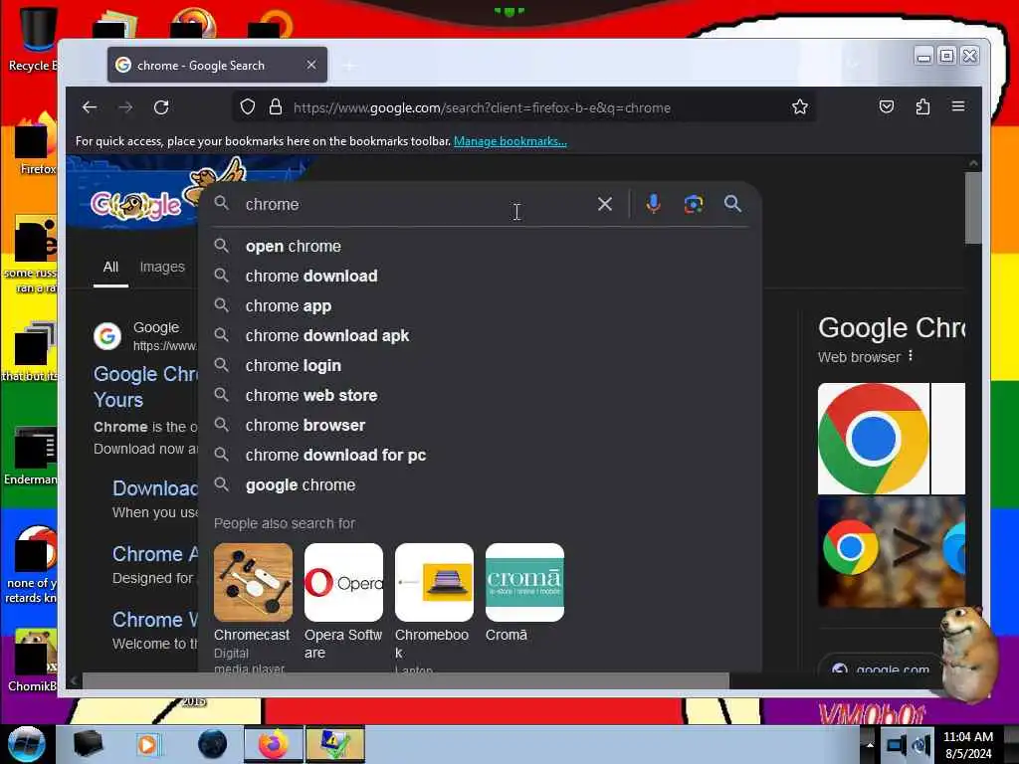
Task: Click the Show desktop strip on taskbar
Action: click(x=1011, y=744)
